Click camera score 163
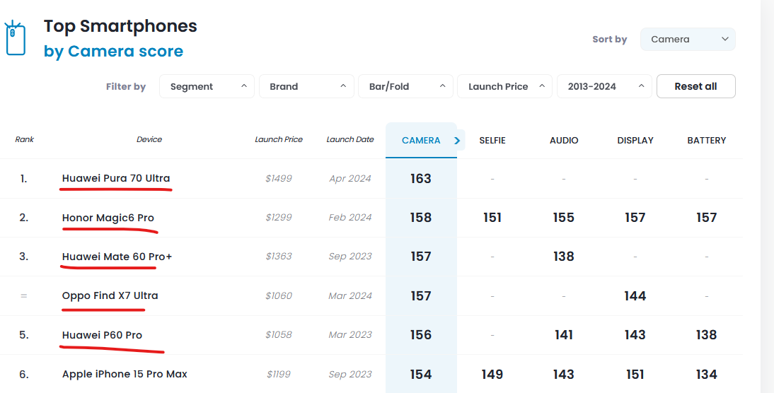 (421, 179)
